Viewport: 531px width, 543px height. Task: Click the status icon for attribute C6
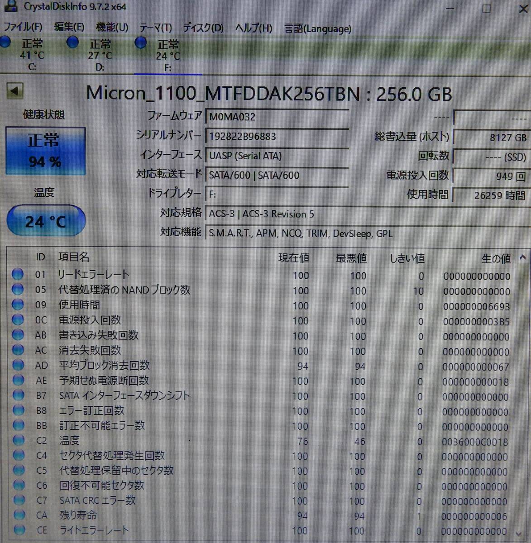pyautogui.click(x=19, y=485)
